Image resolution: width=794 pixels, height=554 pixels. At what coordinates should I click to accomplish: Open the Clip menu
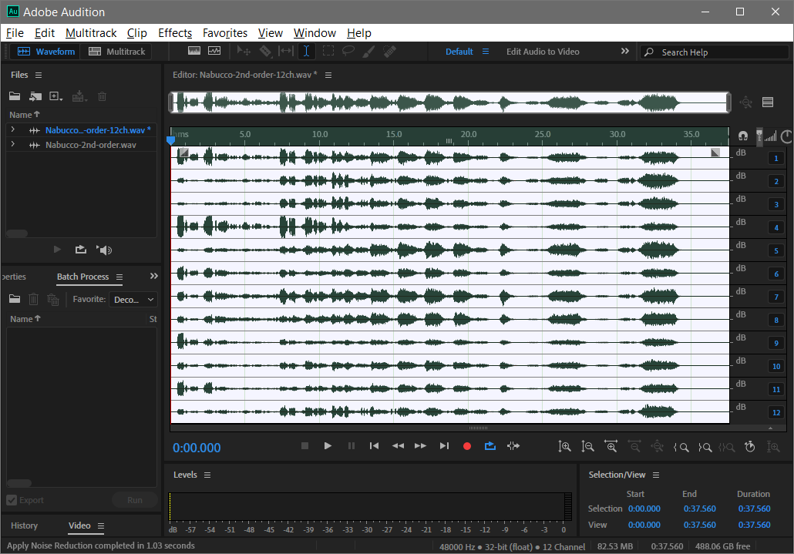[136, 33]
